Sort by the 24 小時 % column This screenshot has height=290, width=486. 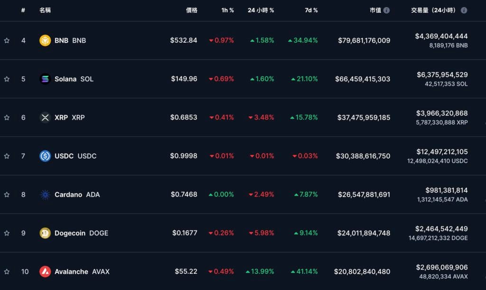click(x=261, y=10)
